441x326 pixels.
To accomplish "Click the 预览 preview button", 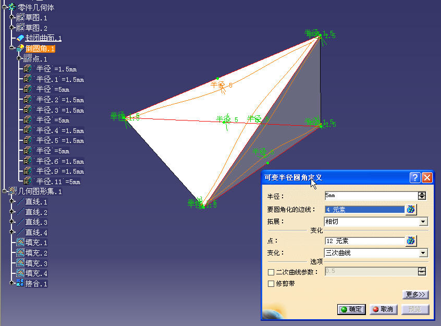I will 415,309.
